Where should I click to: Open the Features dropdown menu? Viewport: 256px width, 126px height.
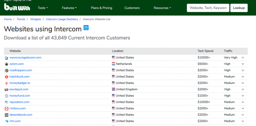[x=69, y=8]
